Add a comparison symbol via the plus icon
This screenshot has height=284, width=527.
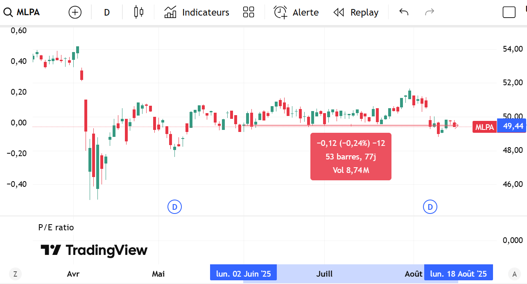pos(75,12)
